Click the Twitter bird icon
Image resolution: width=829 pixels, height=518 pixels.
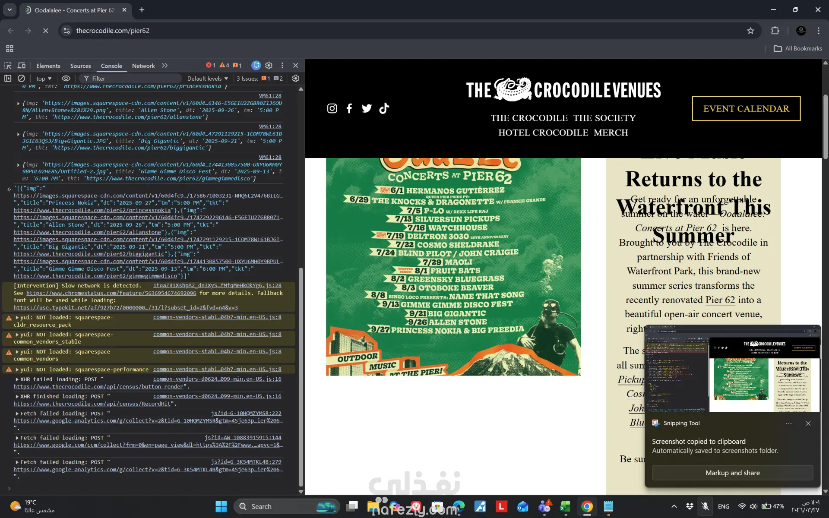[x=367, y=108]
